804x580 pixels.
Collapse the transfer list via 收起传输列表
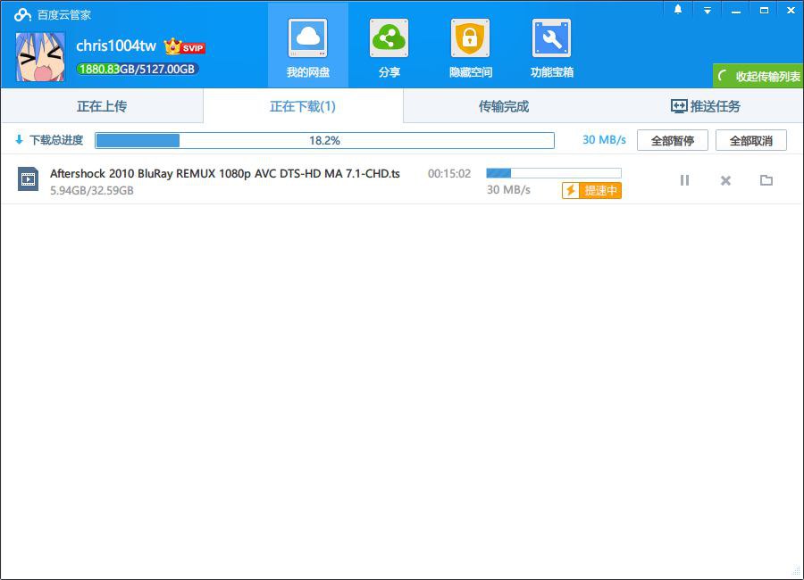coord(758,77)
